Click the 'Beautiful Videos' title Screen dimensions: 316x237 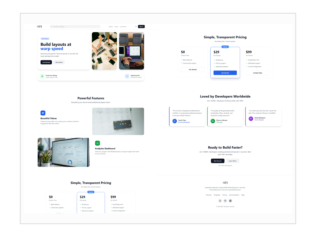click(49, 118)
